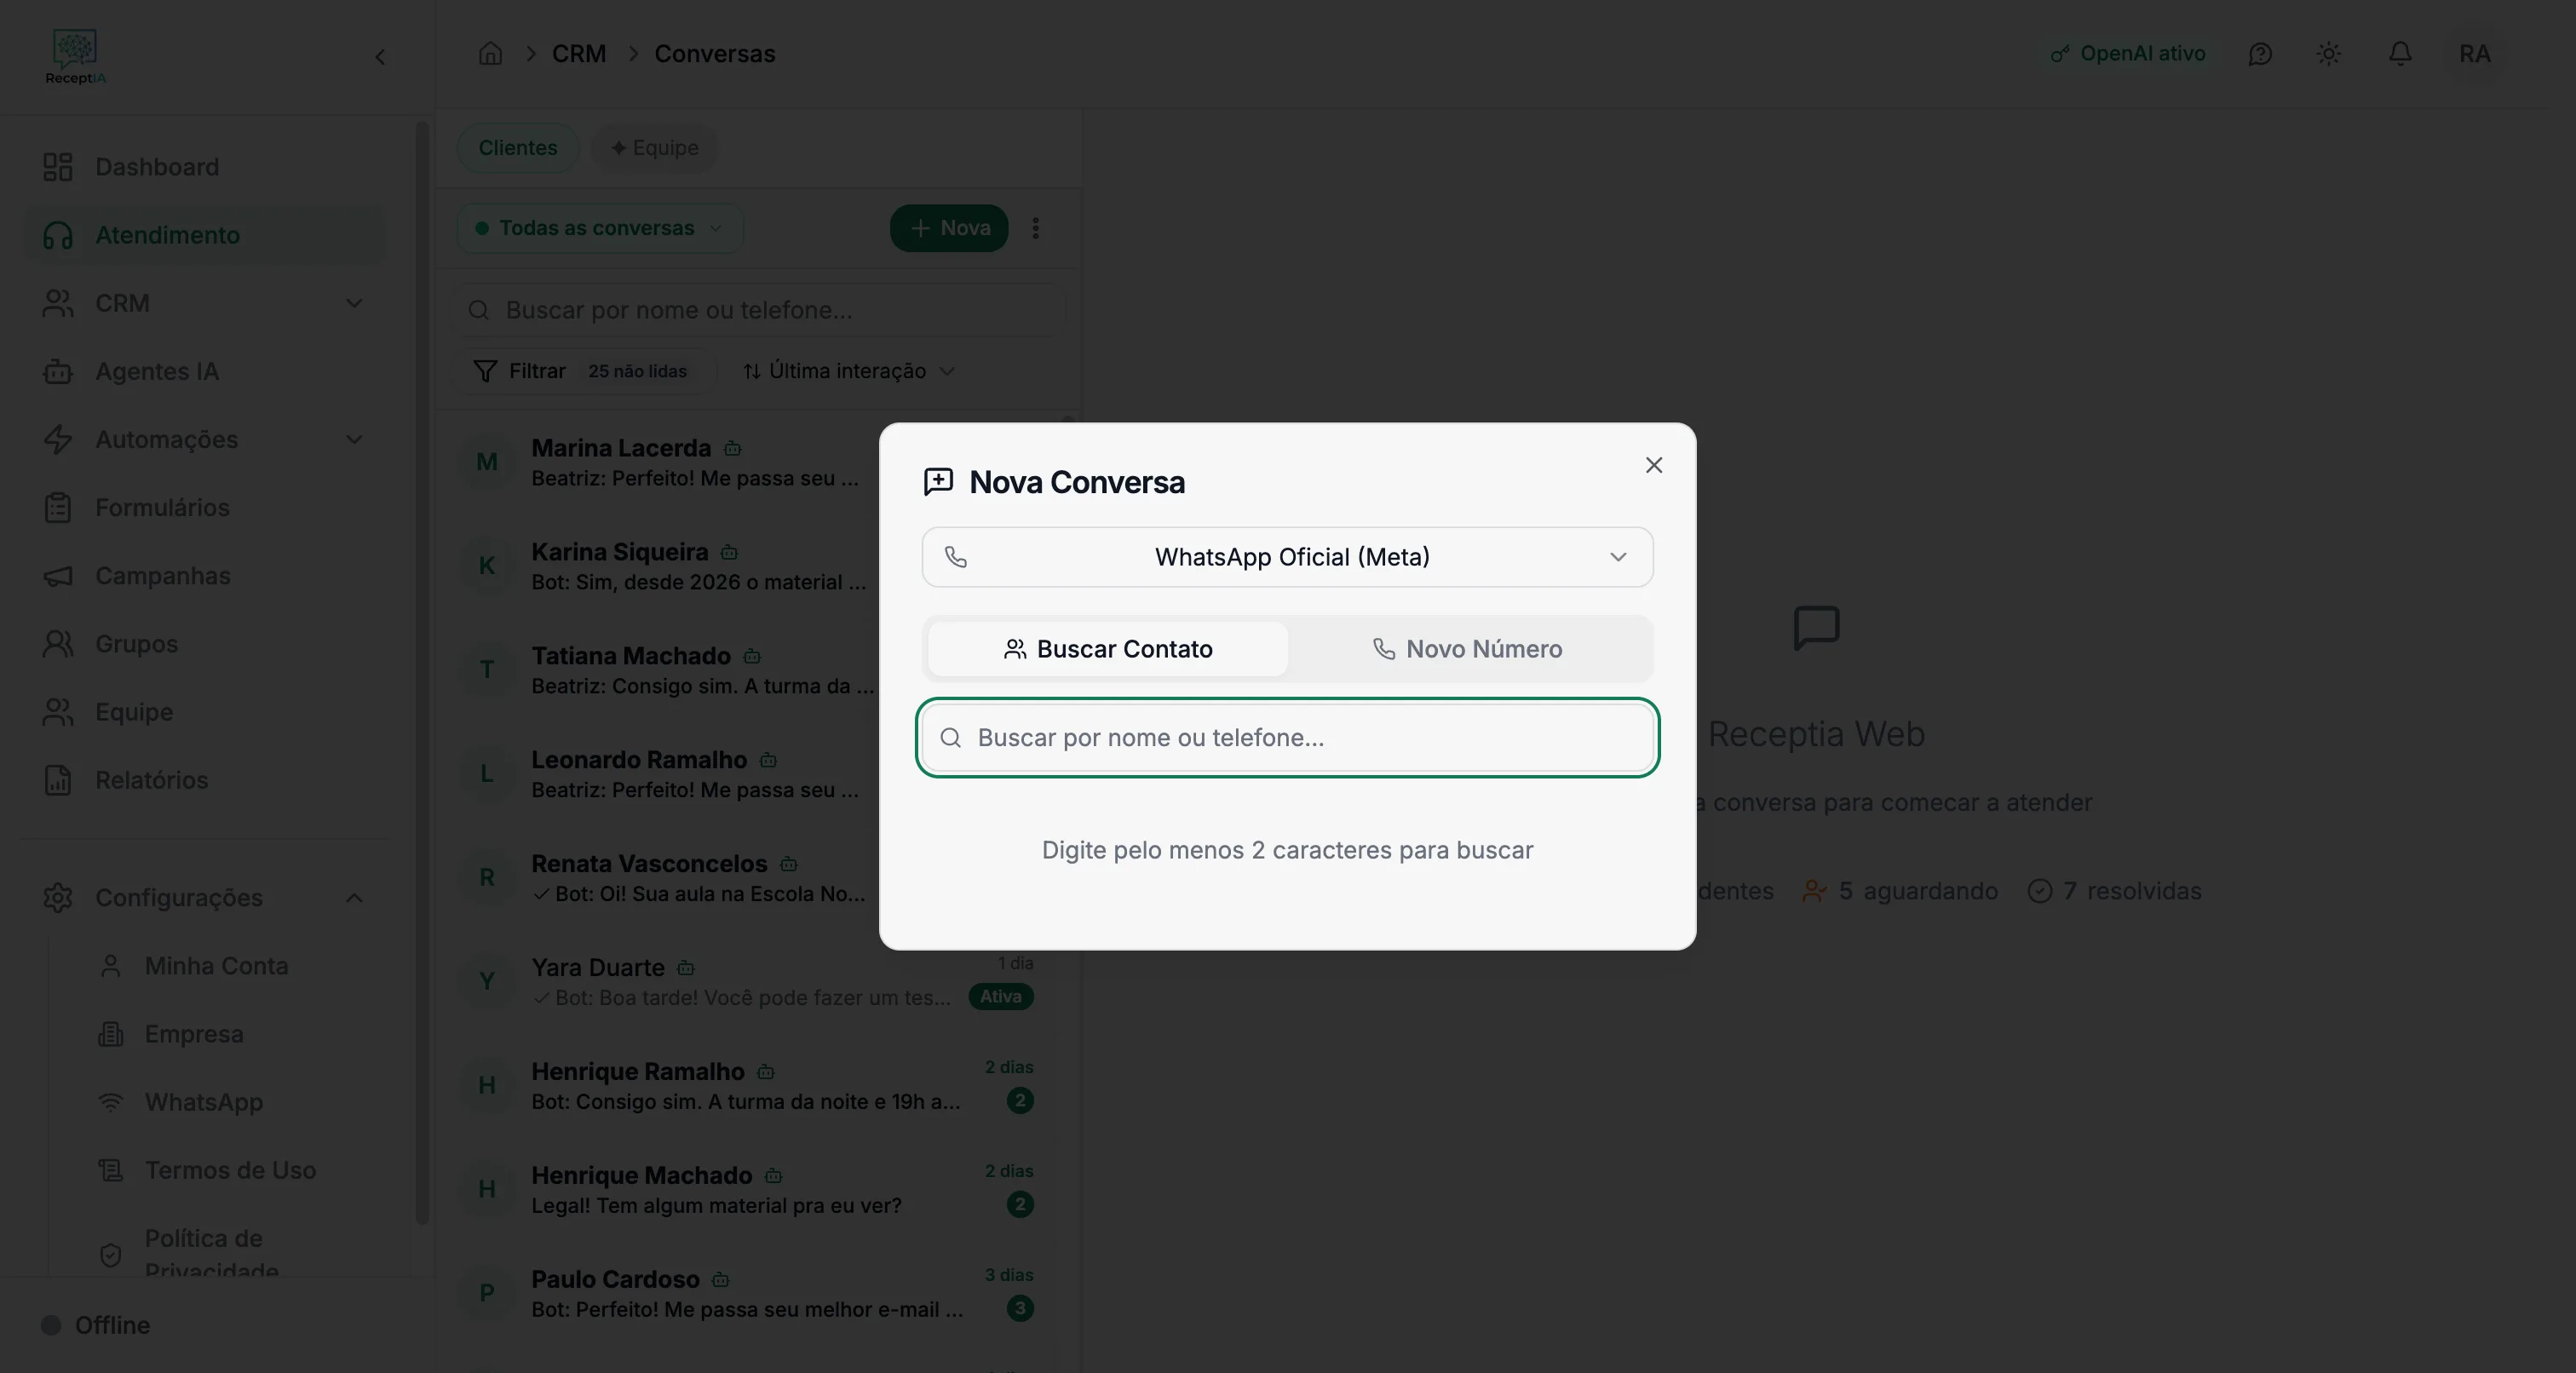
Task: Open the RA user avatar menu
Action: click(x=2474, y=54)
